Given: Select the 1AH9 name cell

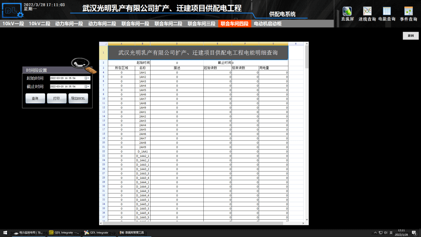Looking at the screenshot, I should 143,108.
